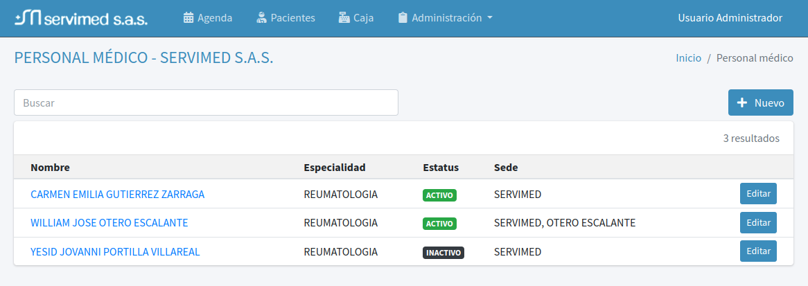Viewport: 808px width, 286px height.
Task: Click Editar for Yesid Jovanni Portilla Villareal
Action: tap(758, 251)
